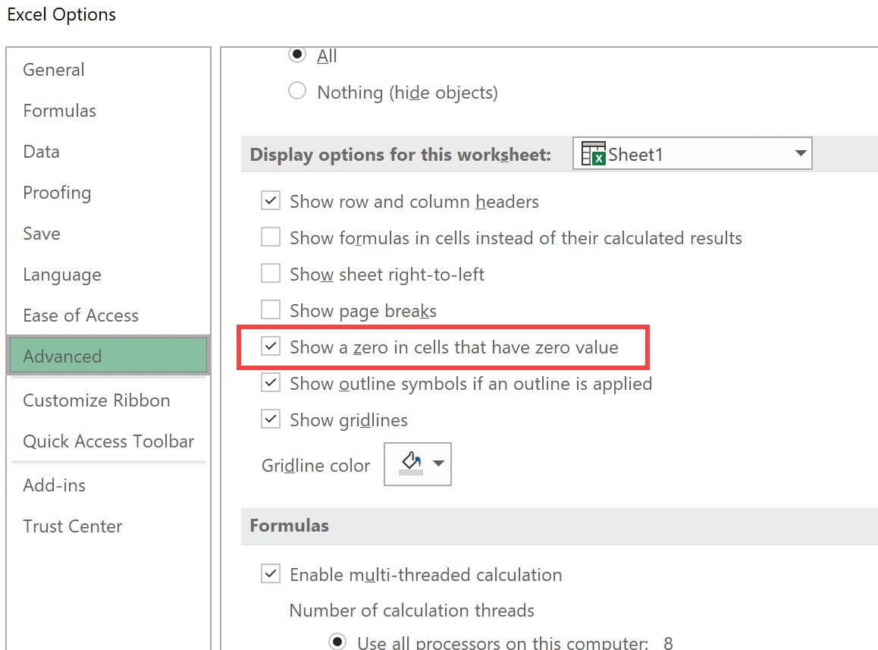The width and height of the screenshot is (878, 650).
Task: Open the Trust Center category
Action: 72,526
